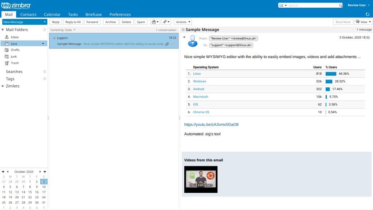Screen dimensions: 373x210
Task: Open Tags options gear
Action: pos(44,79)
